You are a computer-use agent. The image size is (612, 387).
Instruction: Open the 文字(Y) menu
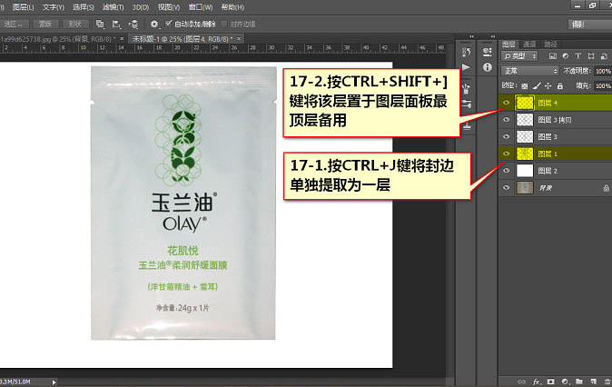click(53, 7)
